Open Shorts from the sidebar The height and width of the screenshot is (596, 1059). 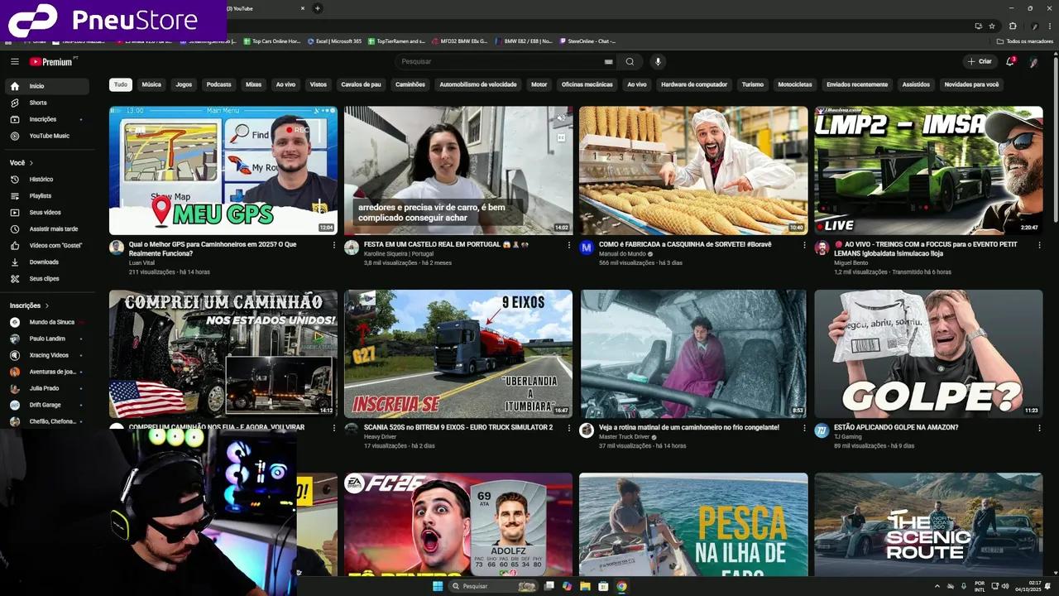[x=38, y=103]
